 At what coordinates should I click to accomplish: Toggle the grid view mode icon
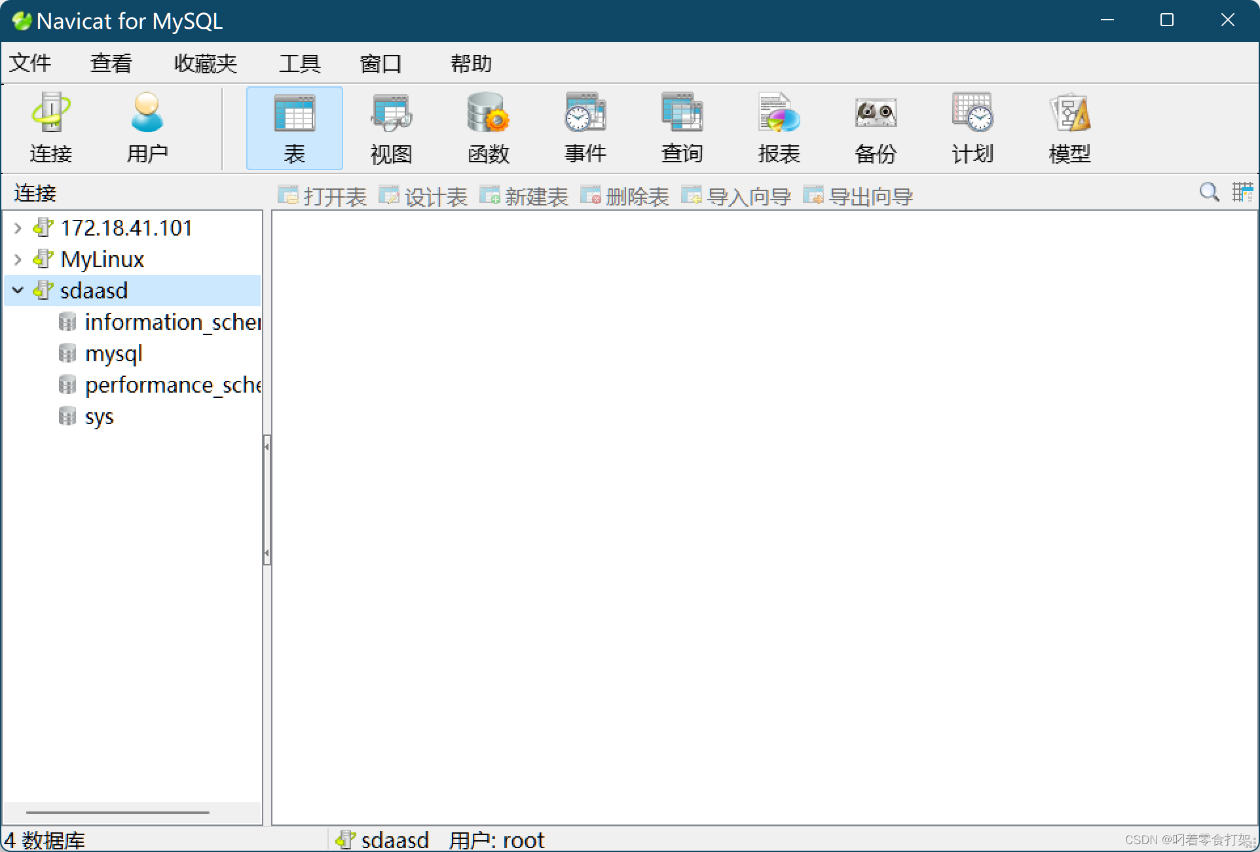coord(1242,192)
